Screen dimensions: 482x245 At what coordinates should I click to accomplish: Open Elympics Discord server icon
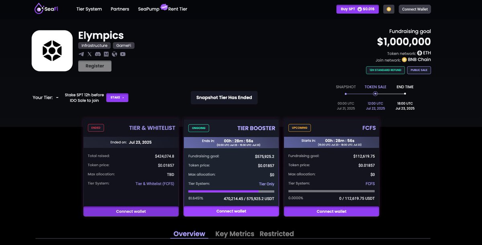pos(98,54)
